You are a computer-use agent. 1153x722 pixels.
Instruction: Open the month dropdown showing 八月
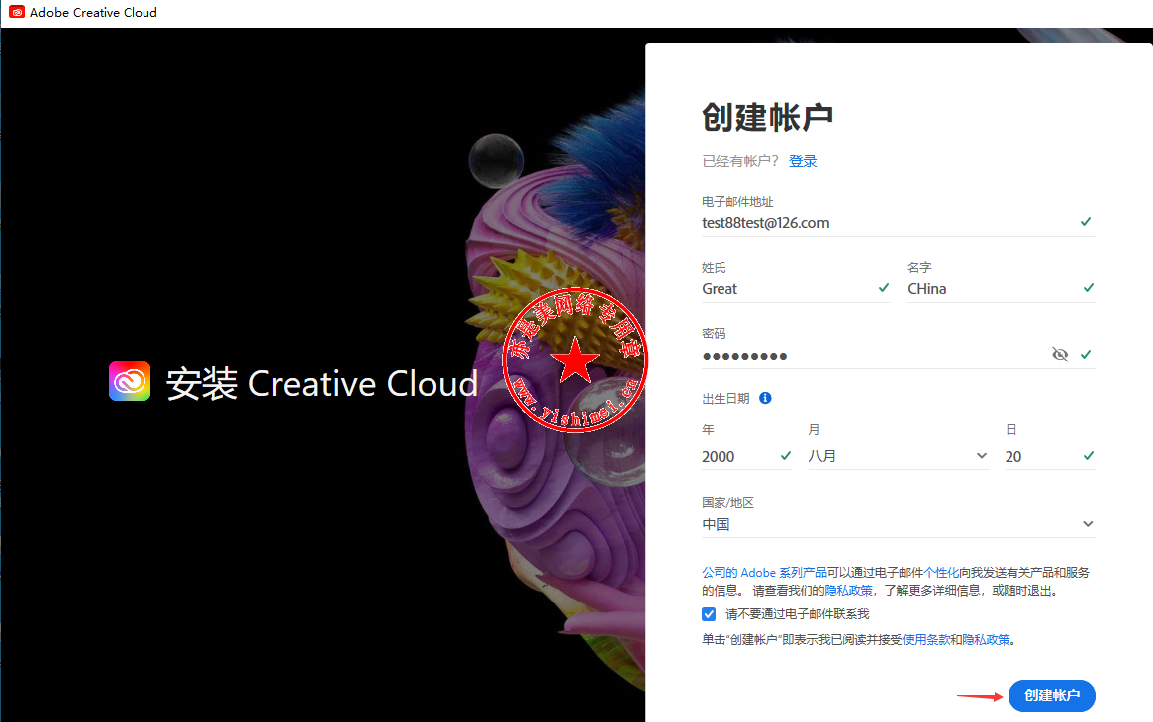tap(898, 456)
